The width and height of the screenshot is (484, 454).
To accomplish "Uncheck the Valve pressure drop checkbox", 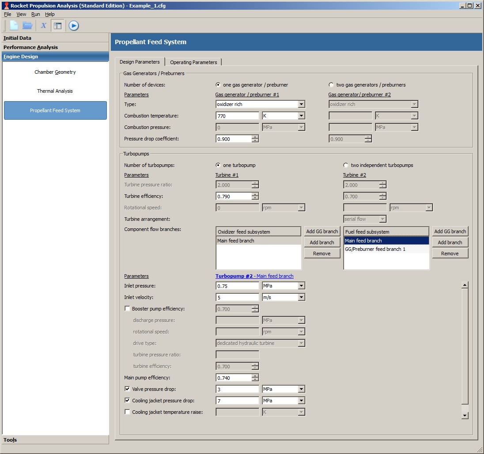I will pos(128,389).
